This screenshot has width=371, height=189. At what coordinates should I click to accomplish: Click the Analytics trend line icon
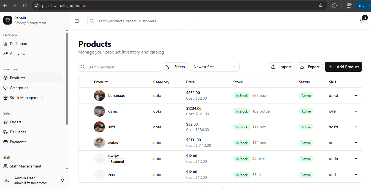pyautogui.click(x=6, y=54)
